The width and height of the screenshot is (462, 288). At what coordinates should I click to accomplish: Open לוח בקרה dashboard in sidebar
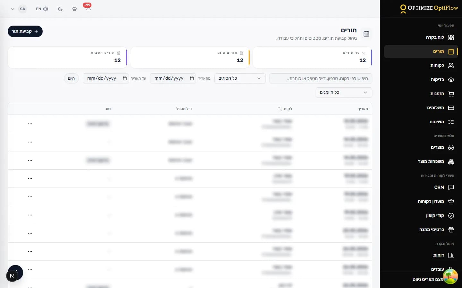(421, 37)
